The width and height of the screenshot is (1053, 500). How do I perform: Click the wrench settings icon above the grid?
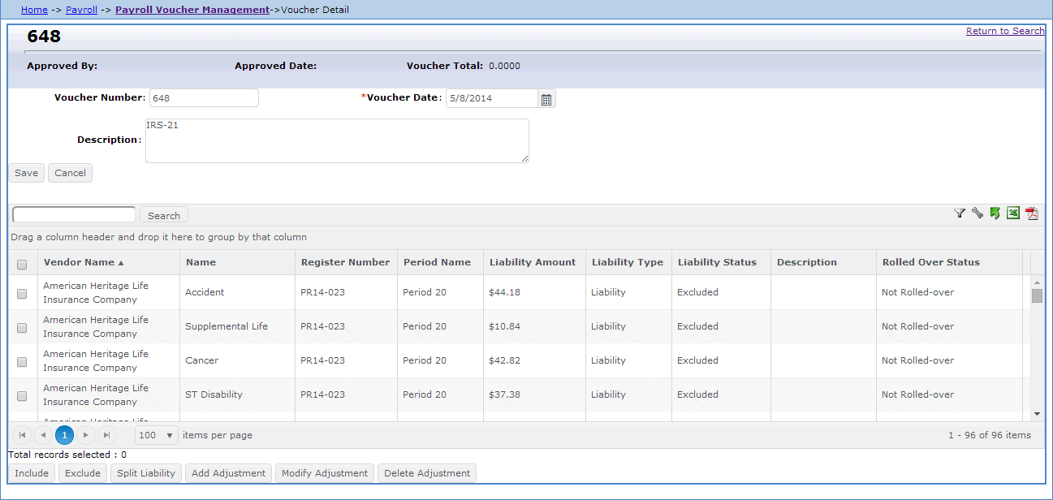[977, 213]
